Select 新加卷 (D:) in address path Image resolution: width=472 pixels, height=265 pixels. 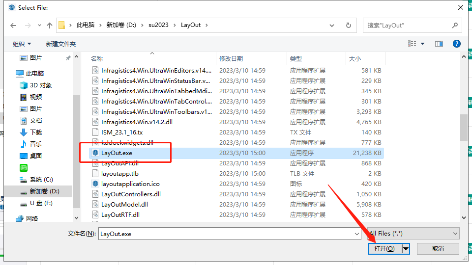pyautogui.click(x=121, y=25)
